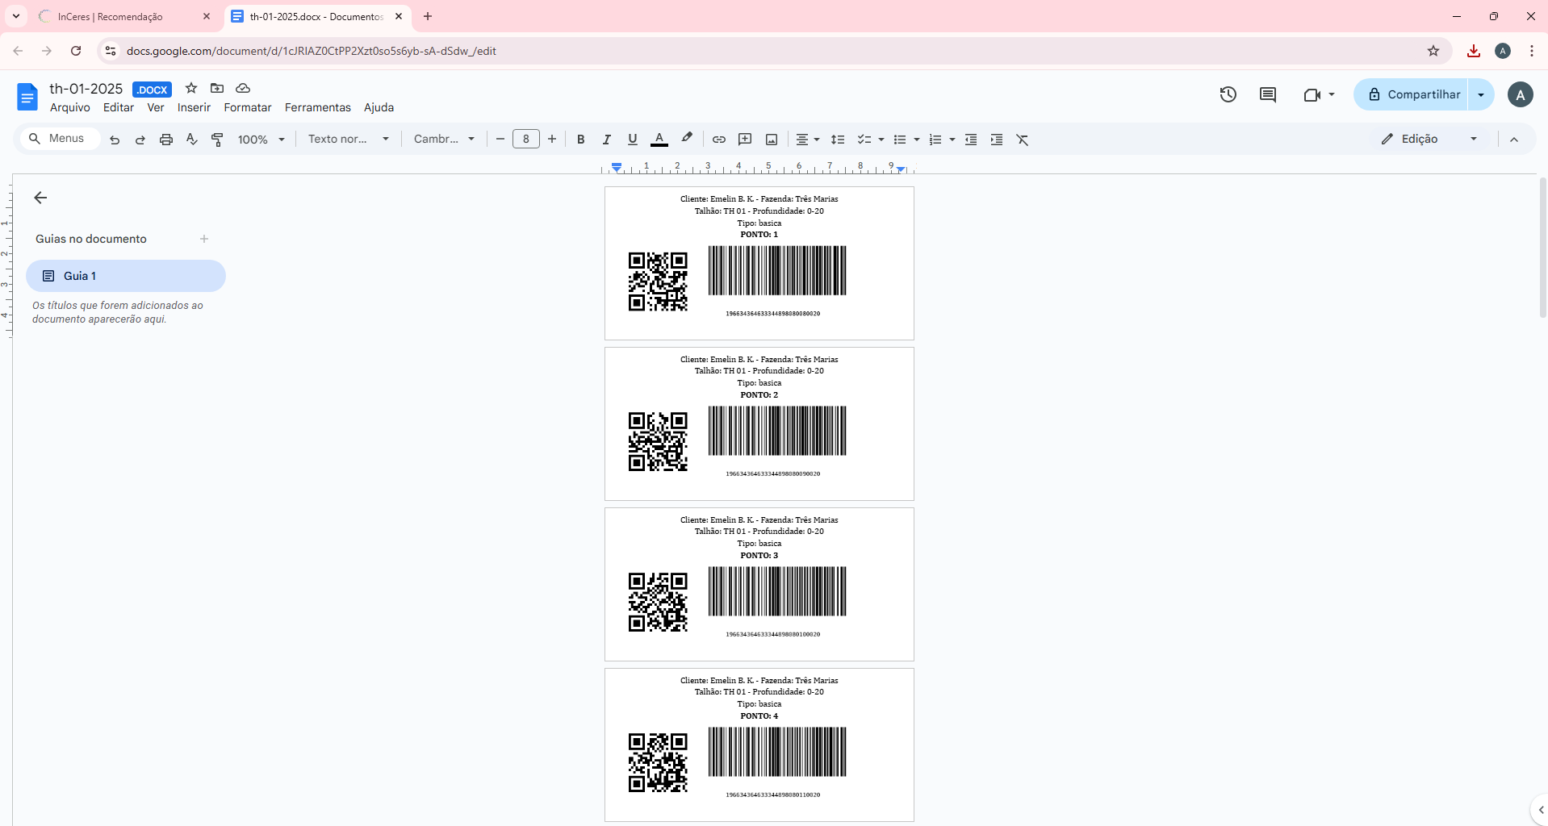The width and height of the screenshot is (1548, 826).
Task: Open the Ver menu
Action: [x=156, y=107]
